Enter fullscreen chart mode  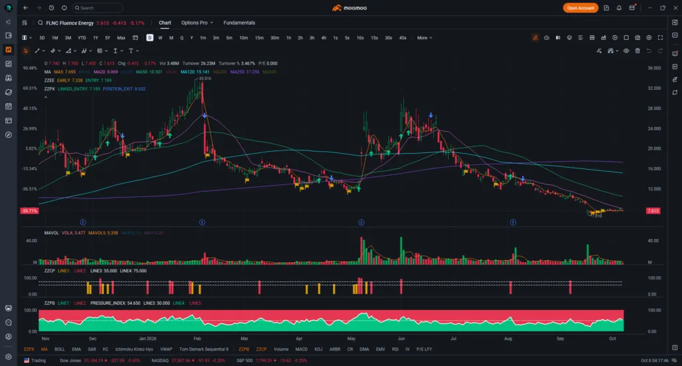tap(660, 38)
